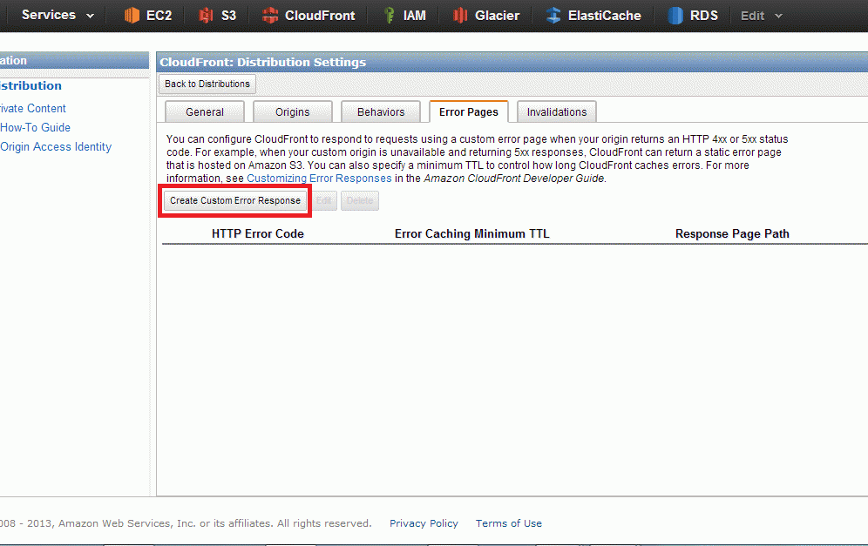Click Error Caching Minimum TTL column header

(x=472, y=234)
